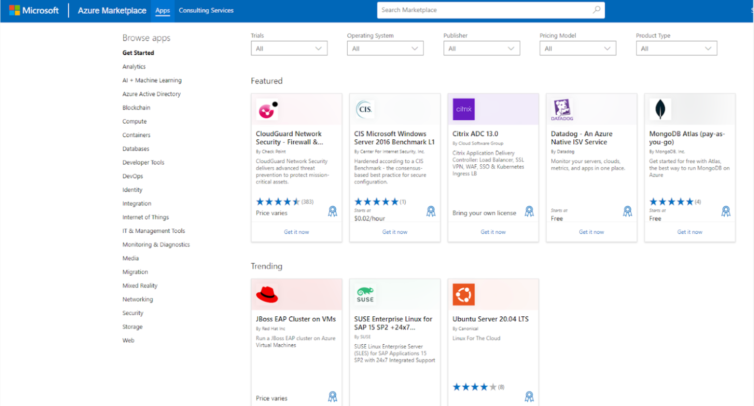The image size is (754, 406).
Task: Open the Operating System filter dropdown
Action: (x=385, y=48)
